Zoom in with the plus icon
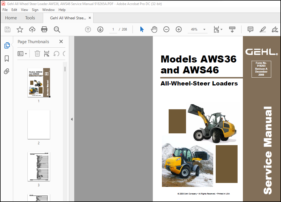Screen dimensions: 281x202 click(178, 29)
